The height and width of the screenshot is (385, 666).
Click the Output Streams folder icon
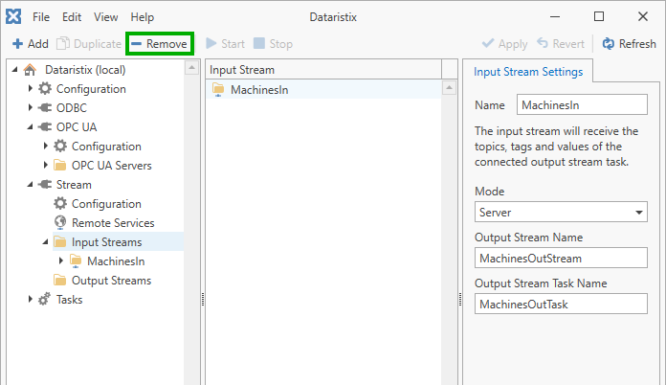[60, 280]
